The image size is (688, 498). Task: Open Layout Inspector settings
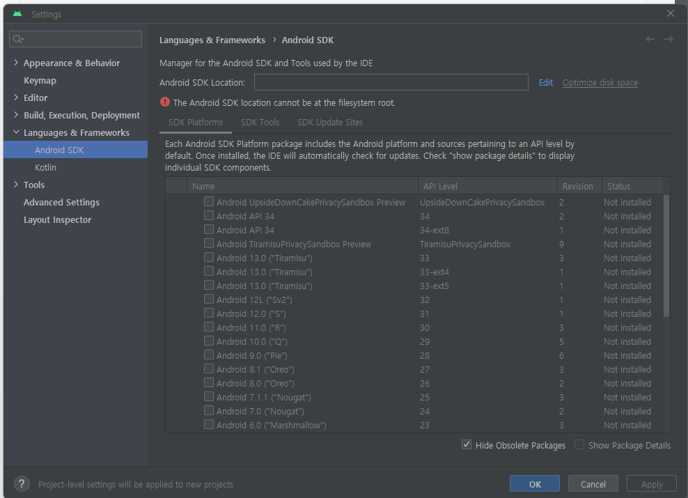pyautogui.click(x=58, y=220)
